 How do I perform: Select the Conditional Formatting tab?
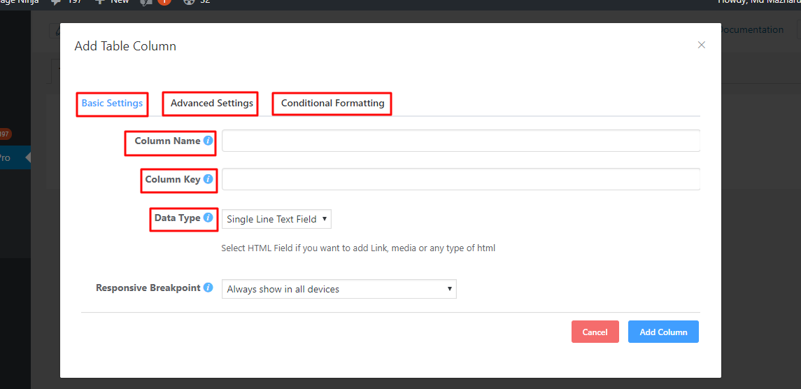pos(332,103)
